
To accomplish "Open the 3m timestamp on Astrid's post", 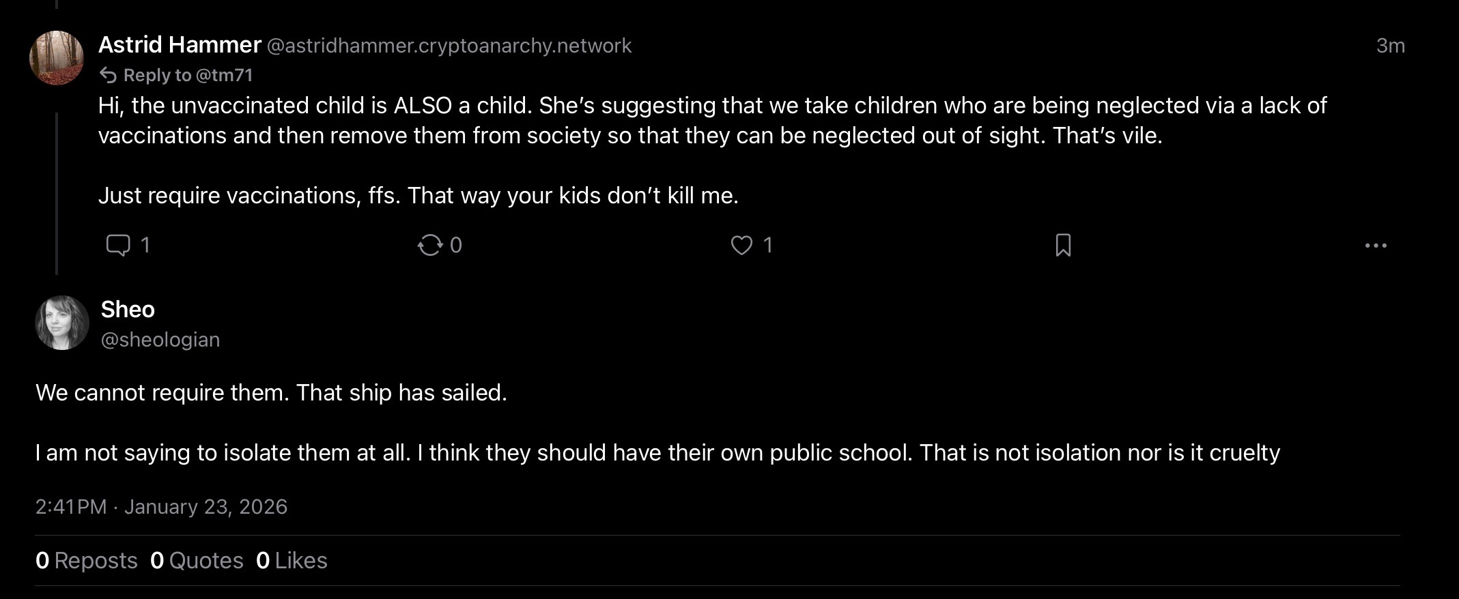I will click(x=1390, y=46).
